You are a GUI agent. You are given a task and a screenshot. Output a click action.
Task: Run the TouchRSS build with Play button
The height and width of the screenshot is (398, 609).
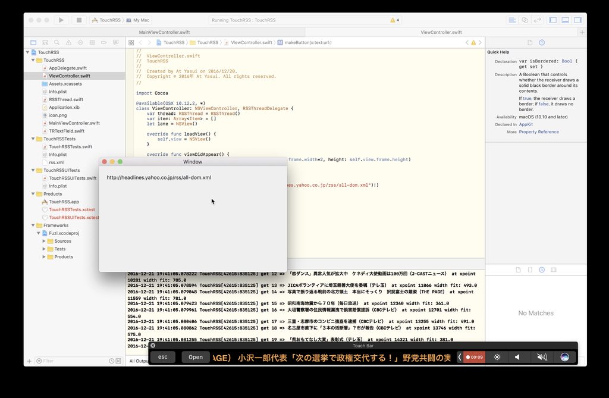click(61, 20)
